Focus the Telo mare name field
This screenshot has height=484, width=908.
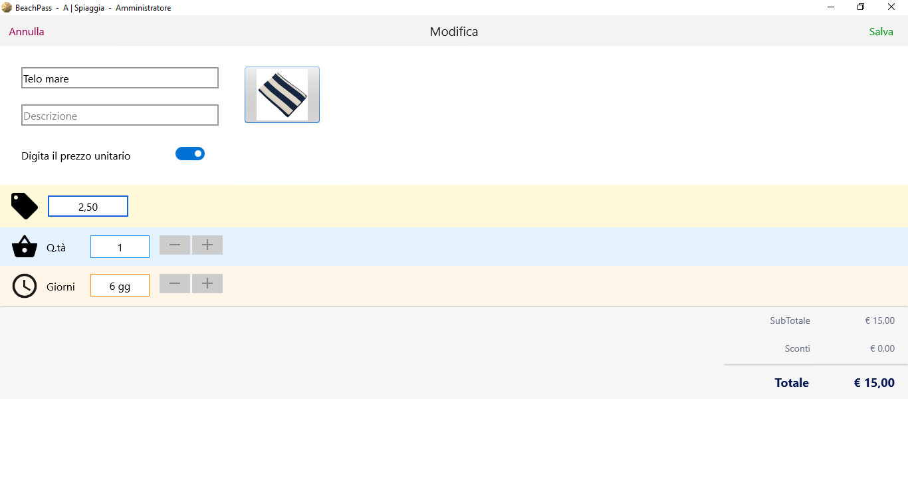point(120,78)
